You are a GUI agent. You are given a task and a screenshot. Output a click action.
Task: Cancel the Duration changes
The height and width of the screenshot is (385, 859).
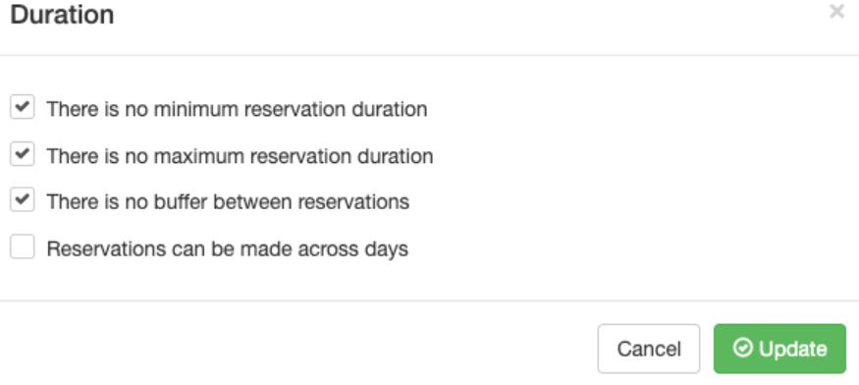click(x=649, y=349)
